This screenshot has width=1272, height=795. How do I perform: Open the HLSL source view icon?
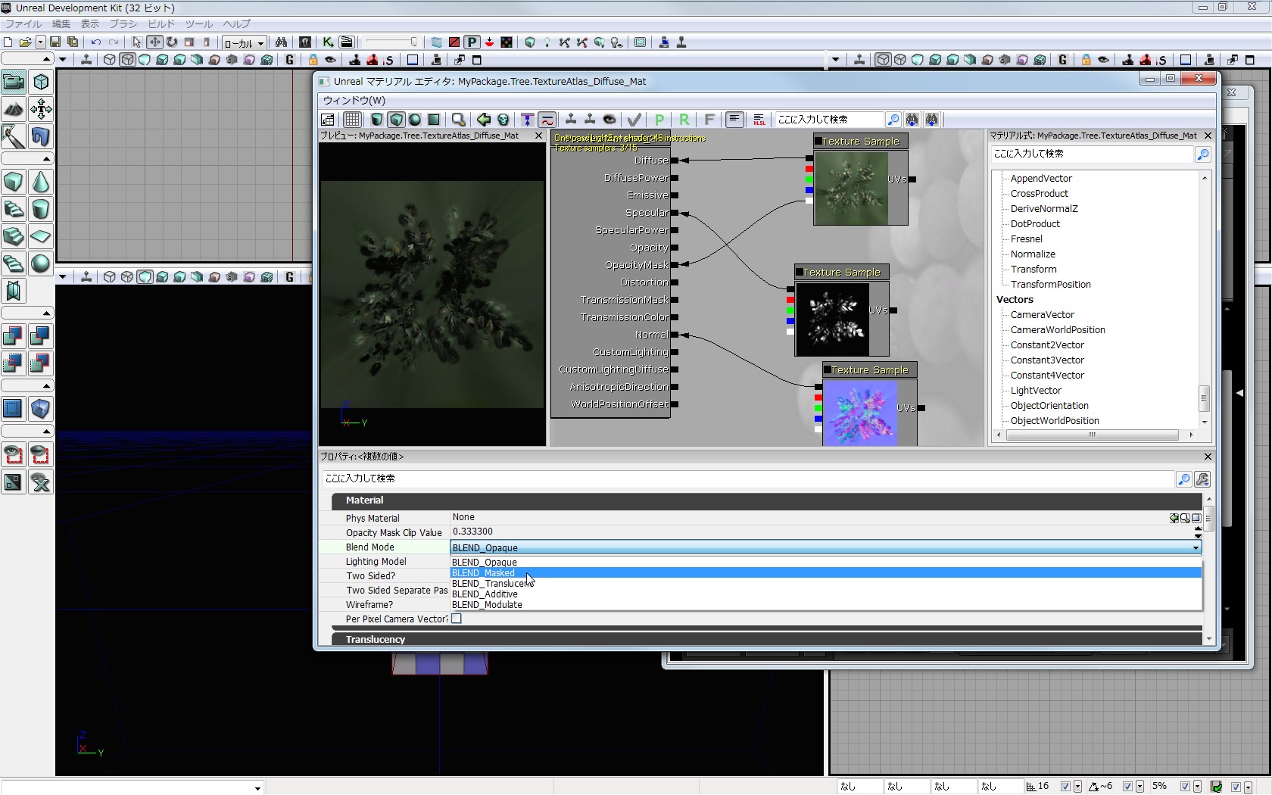[759, 120]
